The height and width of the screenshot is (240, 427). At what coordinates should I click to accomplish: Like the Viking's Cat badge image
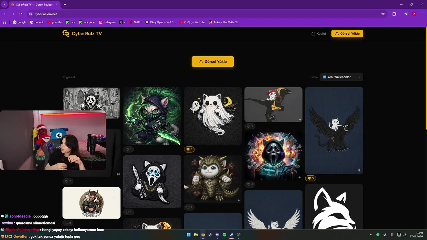point(68,223)
